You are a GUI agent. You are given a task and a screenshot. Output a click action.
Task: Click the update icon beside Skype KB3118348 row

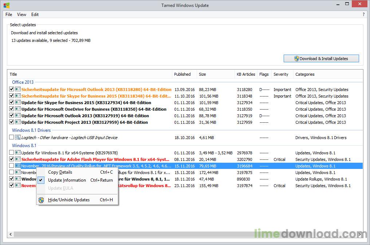(x=18, y=96)
